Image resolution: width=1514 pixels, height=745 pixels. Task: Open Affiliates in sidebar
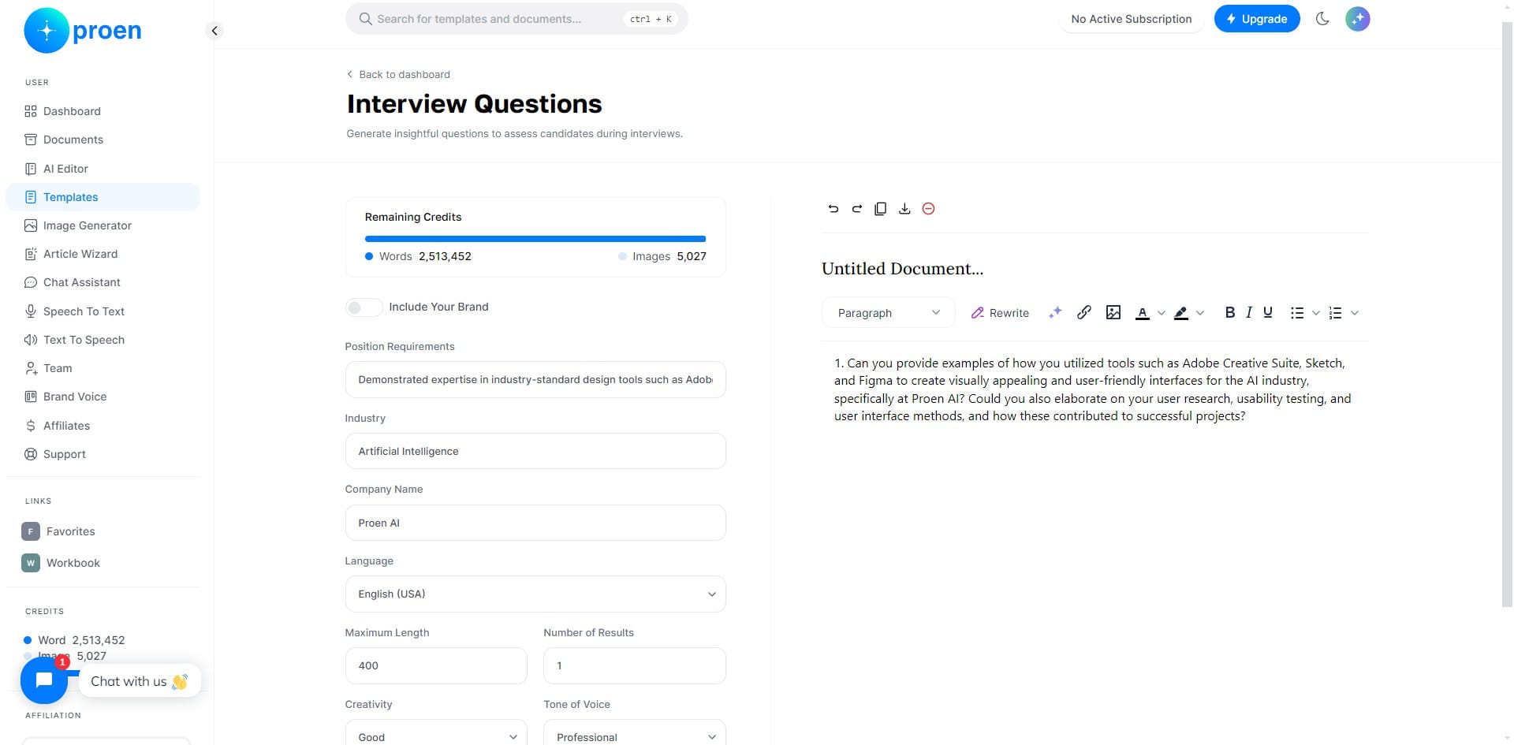[103, 426]
